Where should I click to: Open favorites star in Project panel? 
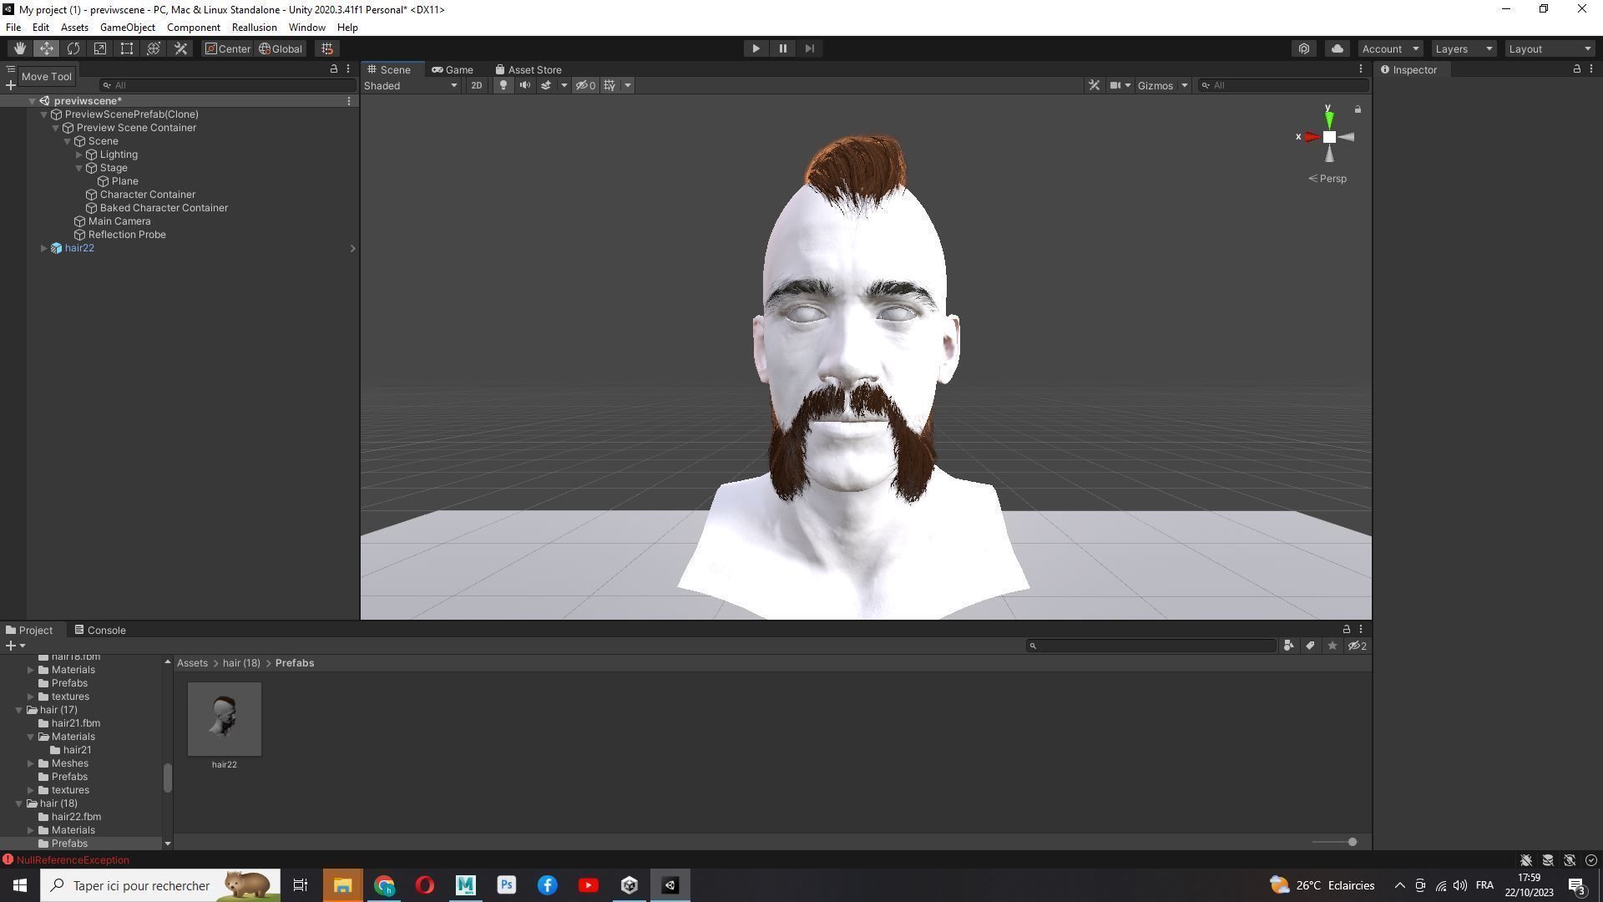pos(1332,646)
